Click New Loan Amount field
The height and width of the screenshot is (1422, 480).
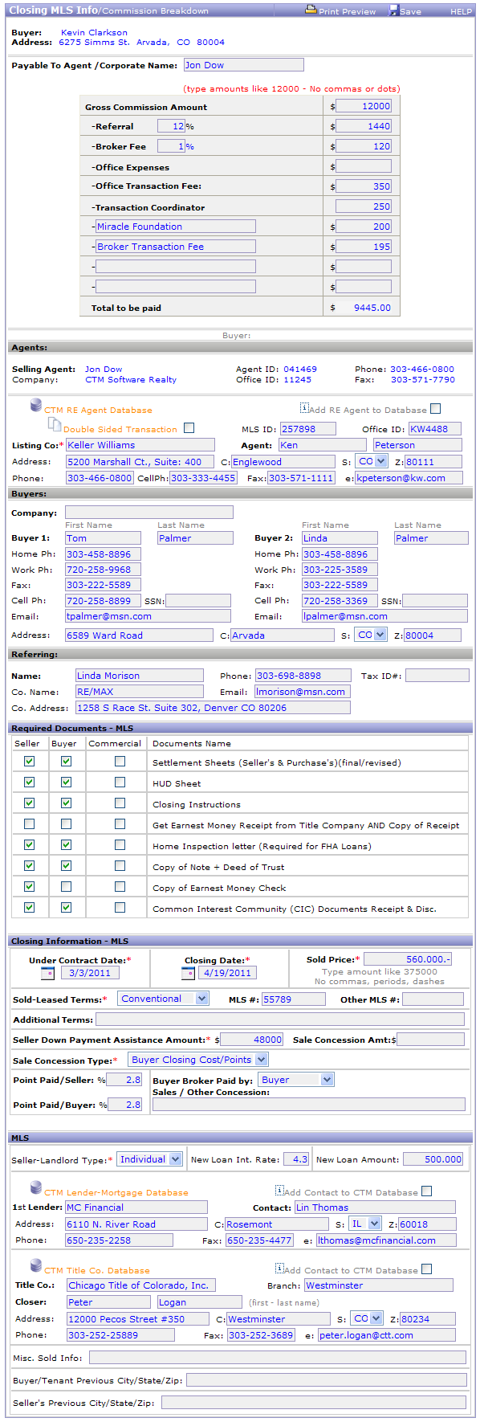(433, 1159)
